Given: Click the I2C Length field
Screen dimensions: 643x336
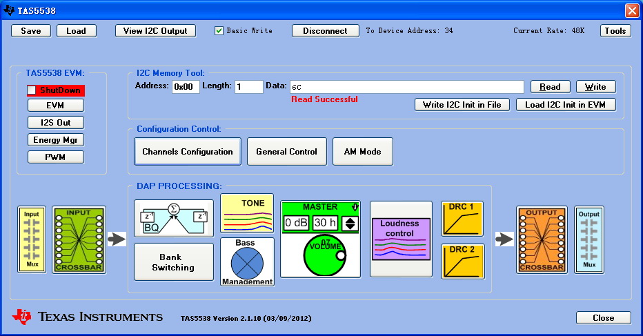Looking at the screenshot, I should coord(248,86).
